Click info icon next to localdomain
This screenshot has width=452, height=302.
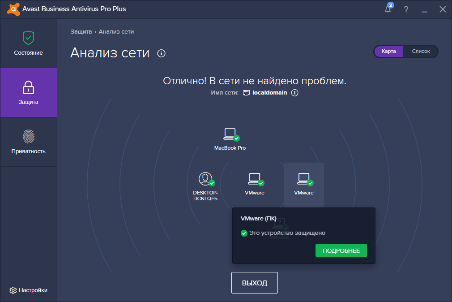294,93
